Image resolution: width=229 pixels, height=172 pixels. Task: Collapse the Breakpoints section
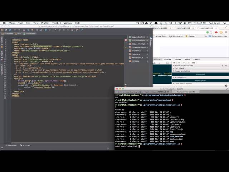(179, 77)
